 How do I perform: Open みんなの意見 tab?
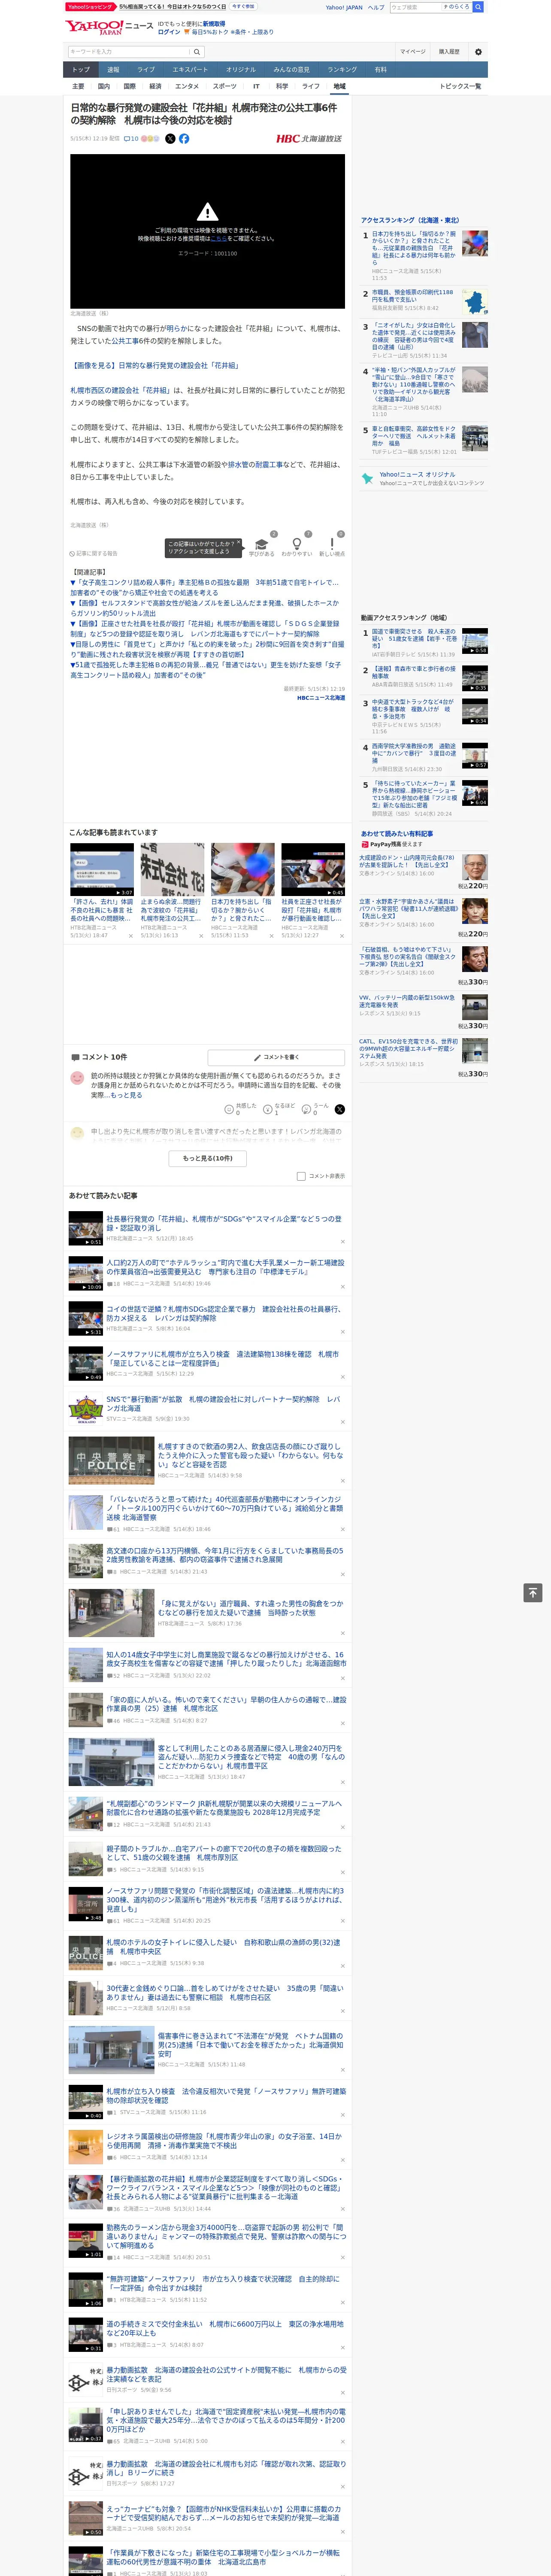291,70
